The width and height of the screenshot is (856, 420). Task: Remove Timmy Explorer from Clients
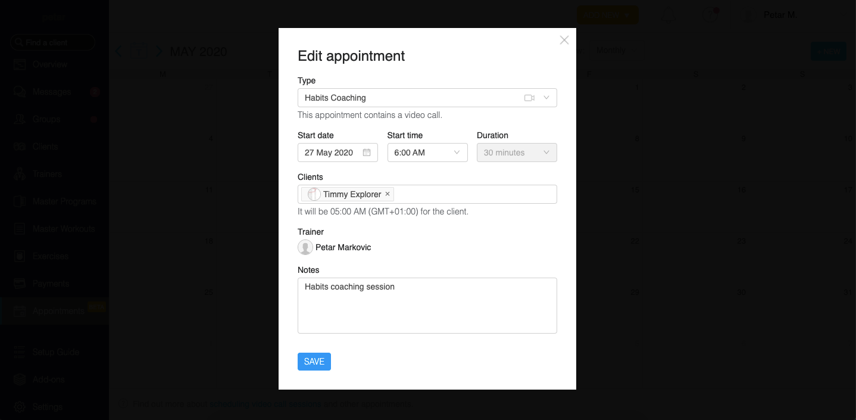(x=388, y=194)
